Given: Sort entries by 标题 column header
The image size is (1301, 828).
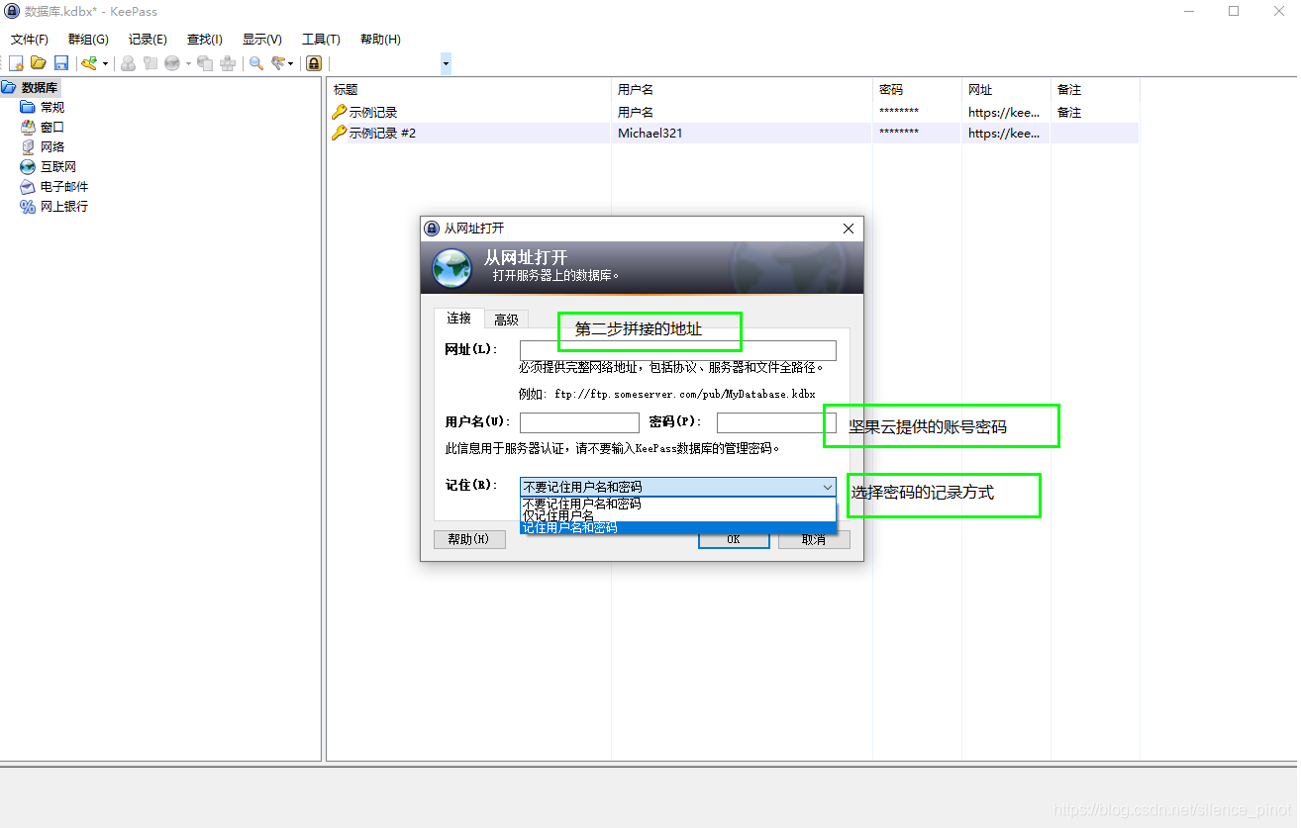Looking at the screenshot, I should point(469,90).
